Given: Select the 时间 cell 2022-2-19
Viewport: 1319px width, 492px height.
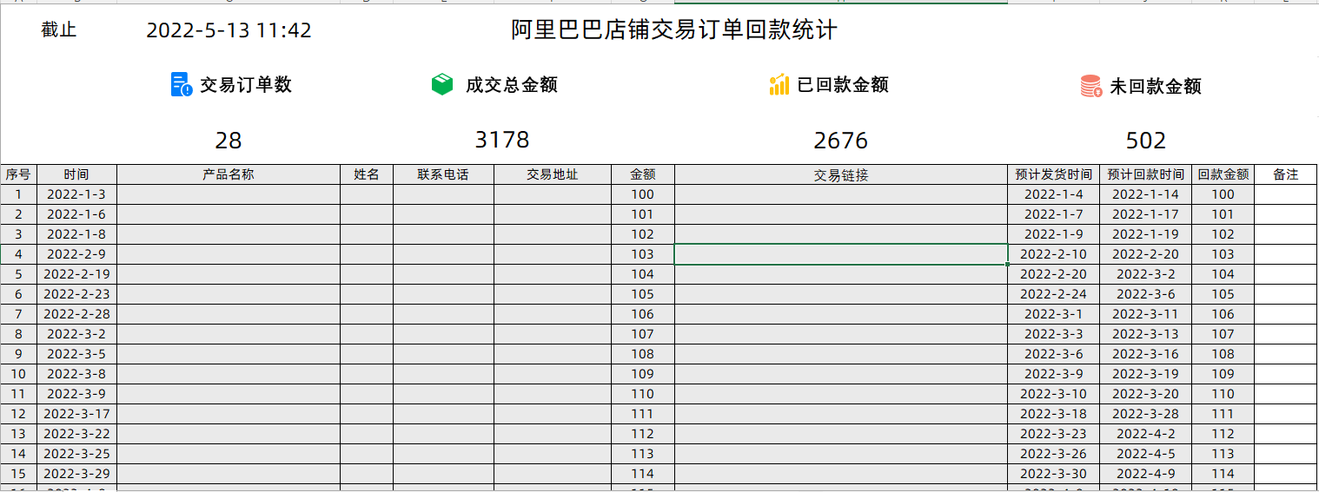Looking at the screenshot, I should 76,274.
